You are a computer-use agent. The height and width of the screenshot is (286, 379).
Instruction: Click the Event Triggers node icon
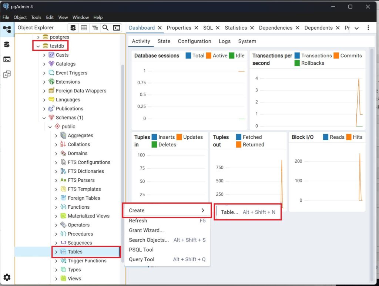click(x=51, y=73)
